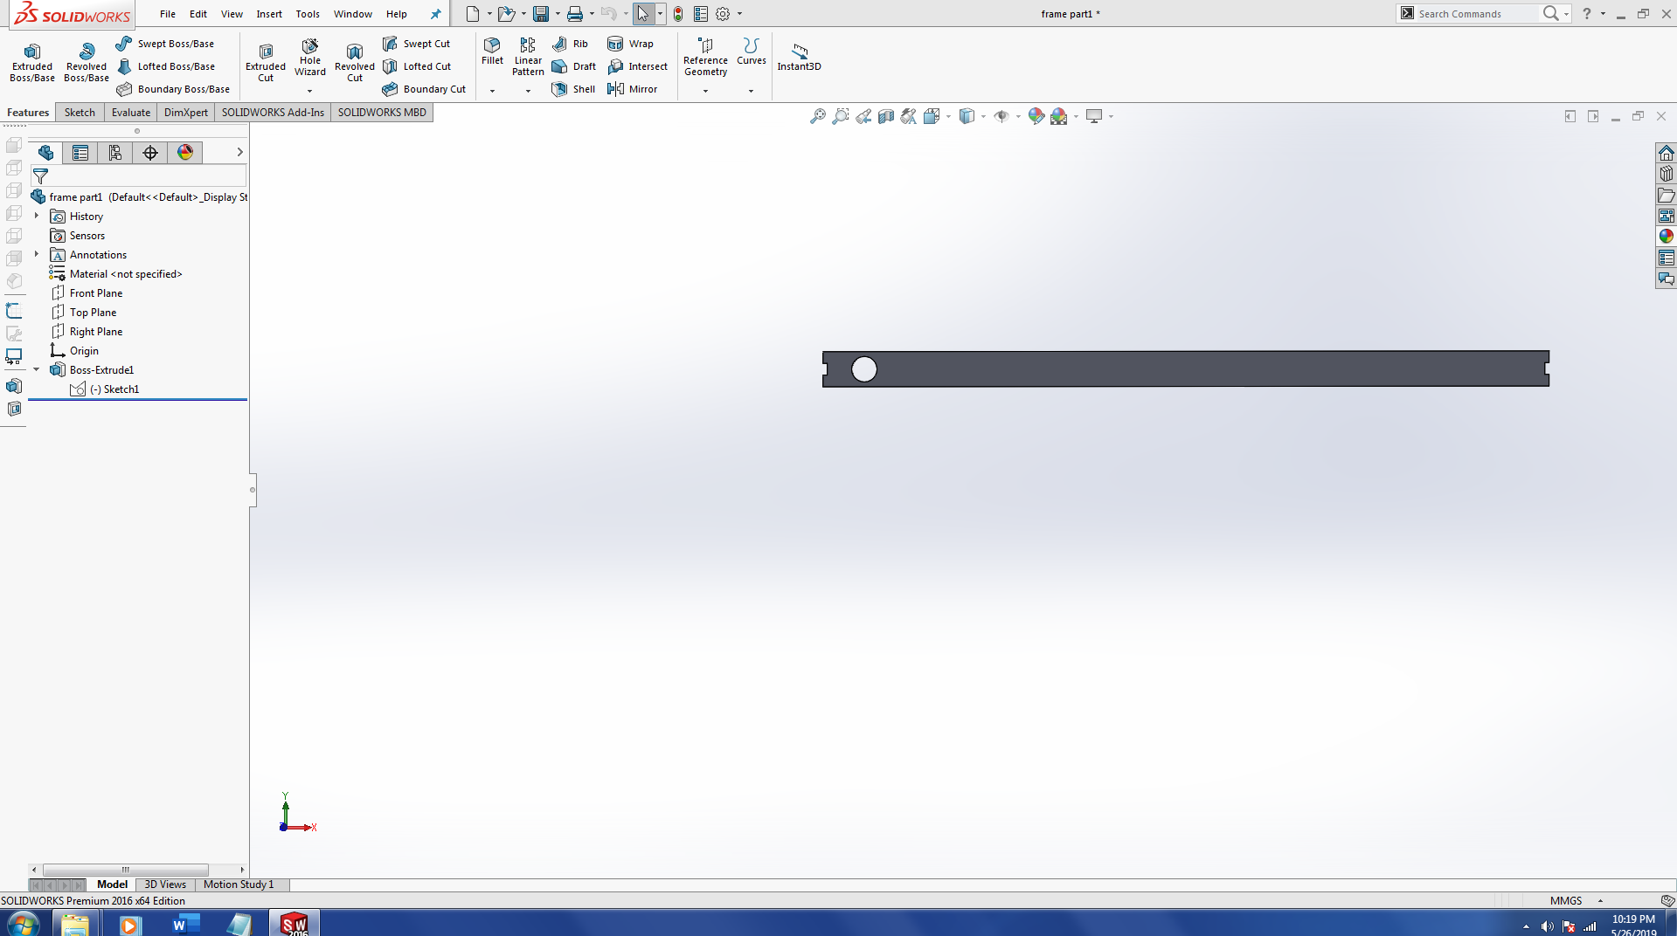
Task: Open Microsoft Word from the taskbar
Action: tap(185, 924)
